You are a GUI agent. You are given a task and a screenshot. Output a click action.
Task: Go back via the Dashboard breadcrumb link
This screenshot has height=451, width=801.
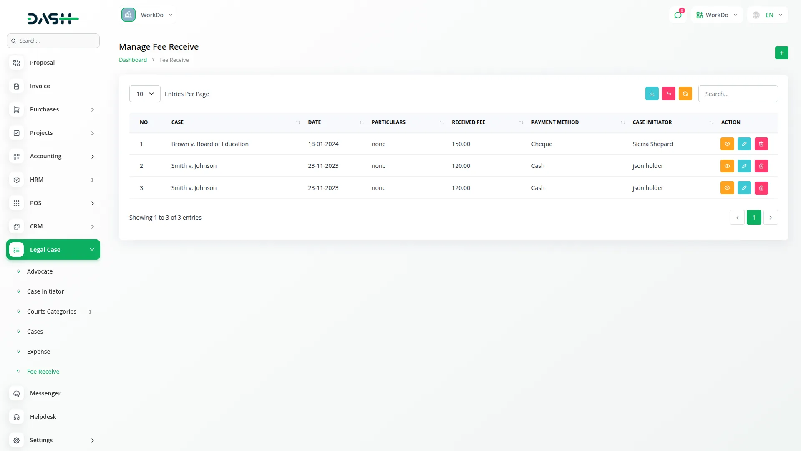132,60
